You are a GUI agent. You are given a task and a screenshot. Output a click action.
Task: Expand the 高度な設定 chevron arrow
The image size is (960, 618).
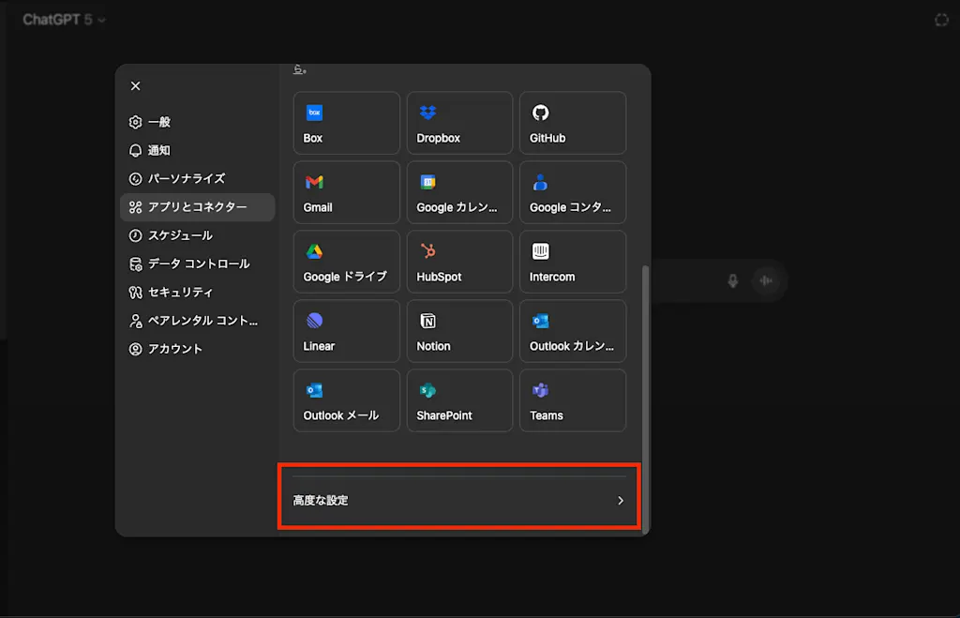621,501
